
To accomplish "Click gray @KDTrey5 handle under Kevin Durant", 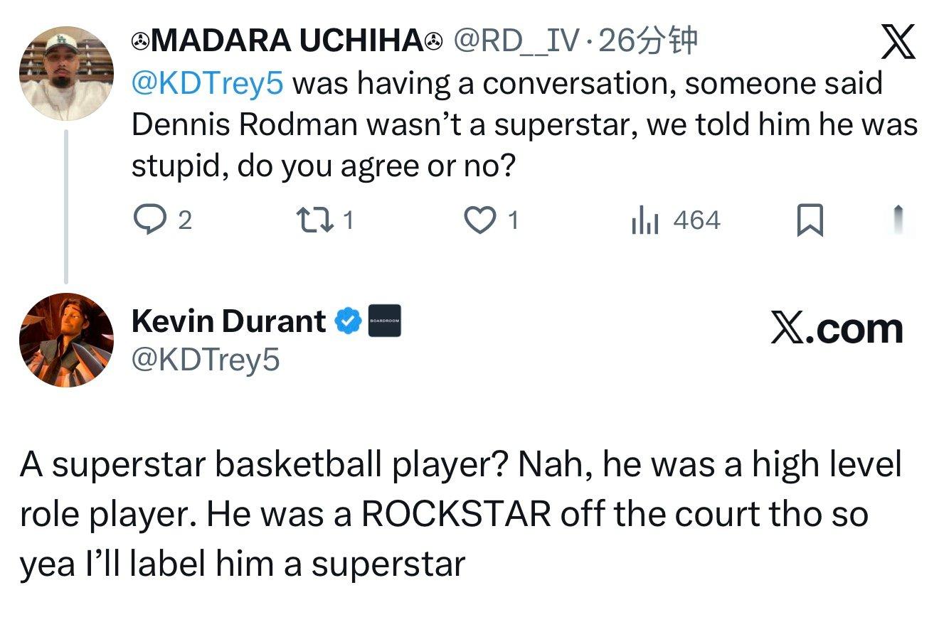I will point(206,360).
